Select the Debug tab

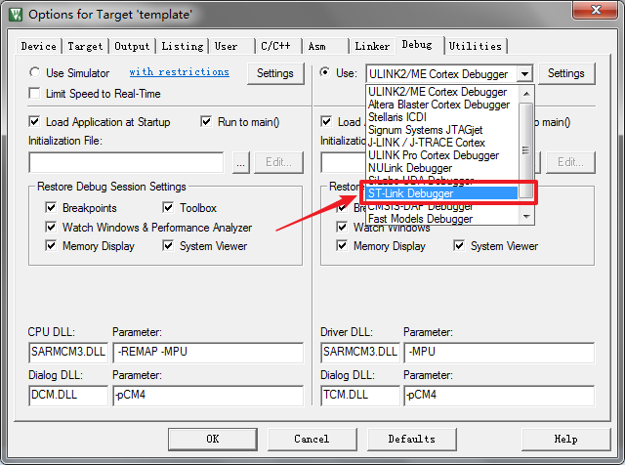click(x=417, y=45)
